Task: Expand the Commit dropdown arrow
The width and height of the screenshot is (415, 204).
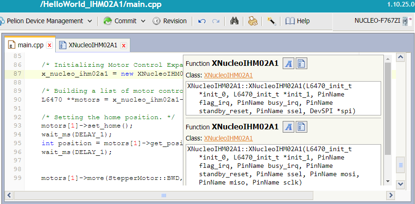Action: (x=143, y=21)
